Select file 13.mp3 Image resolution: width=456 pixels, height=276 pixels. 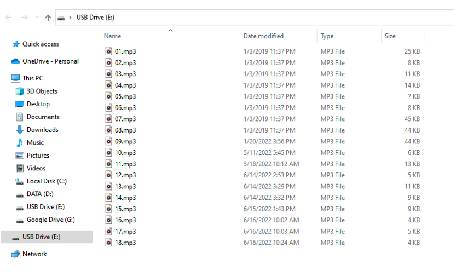[x=125, y=186]
